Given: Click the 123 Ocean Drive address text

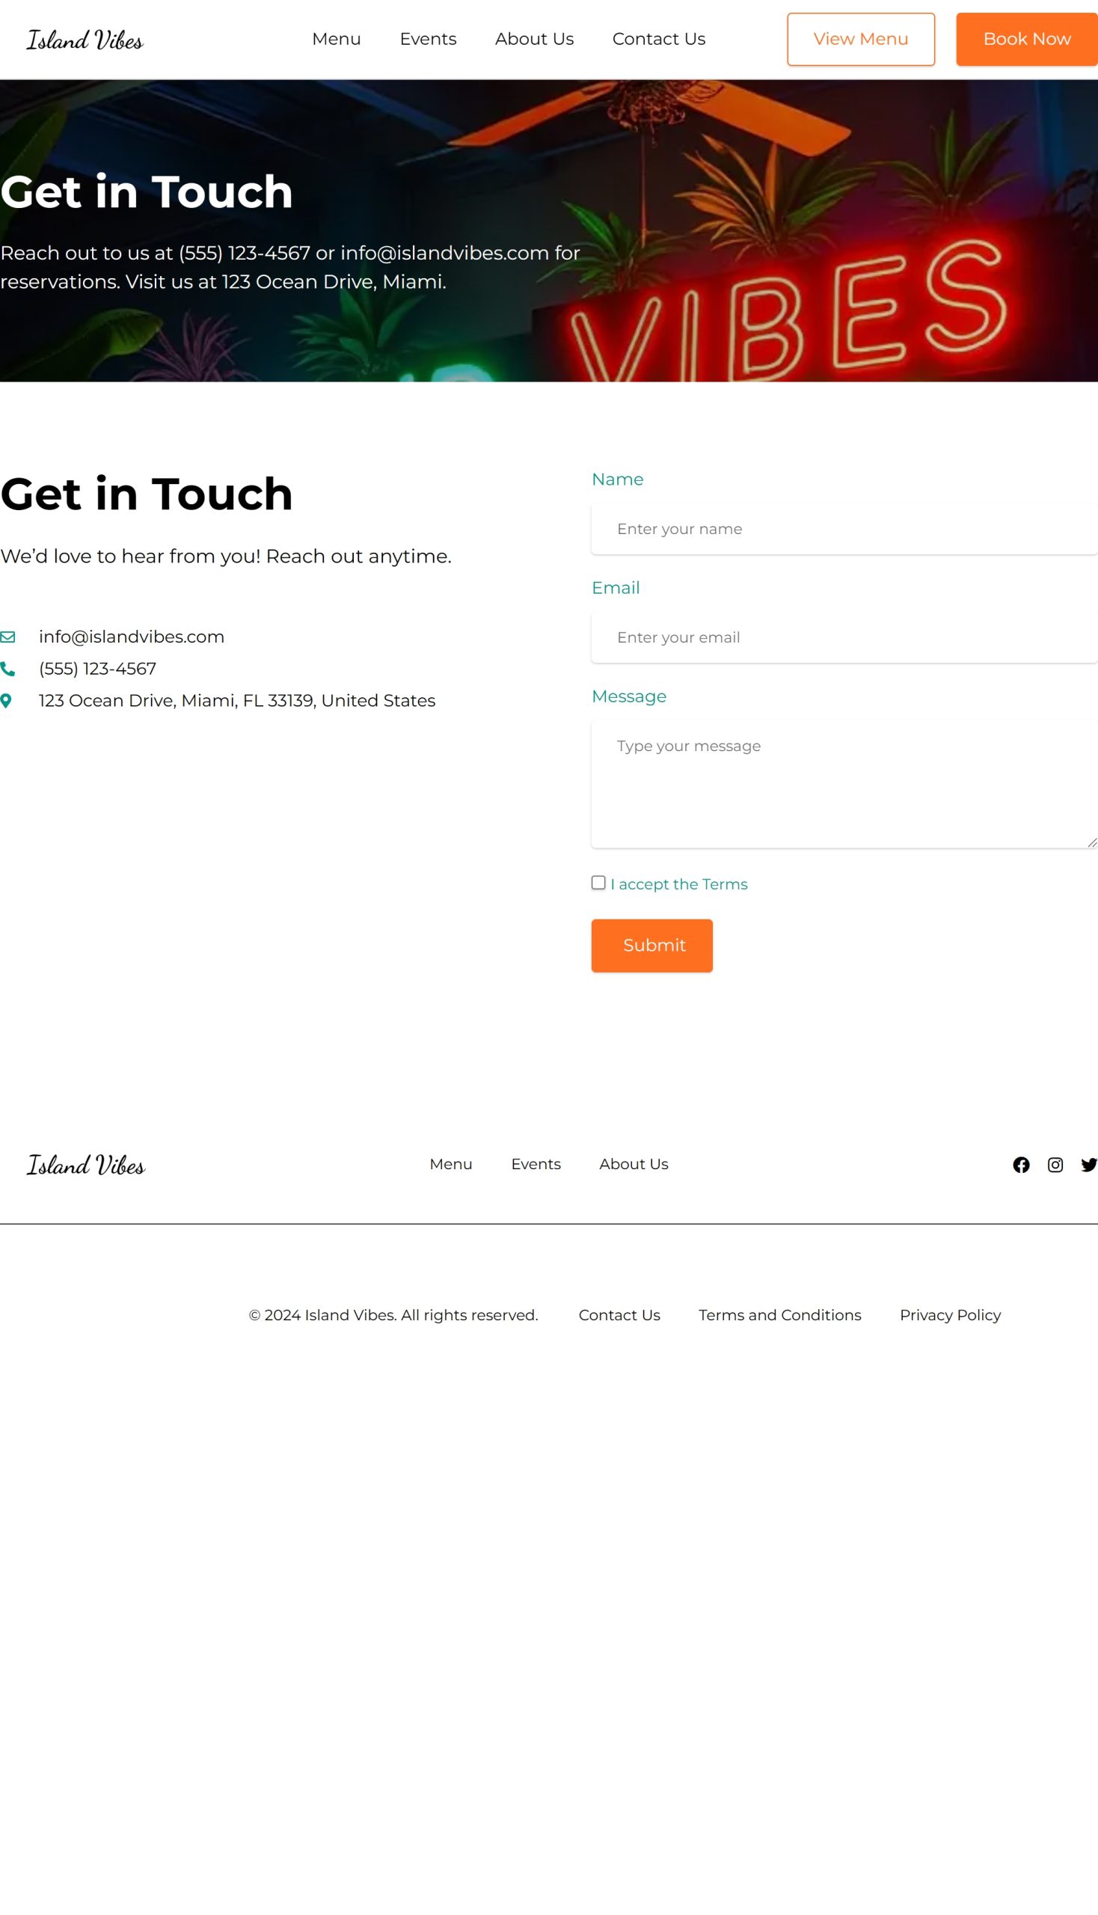Looking at the screenshot, I should (237, 701).
